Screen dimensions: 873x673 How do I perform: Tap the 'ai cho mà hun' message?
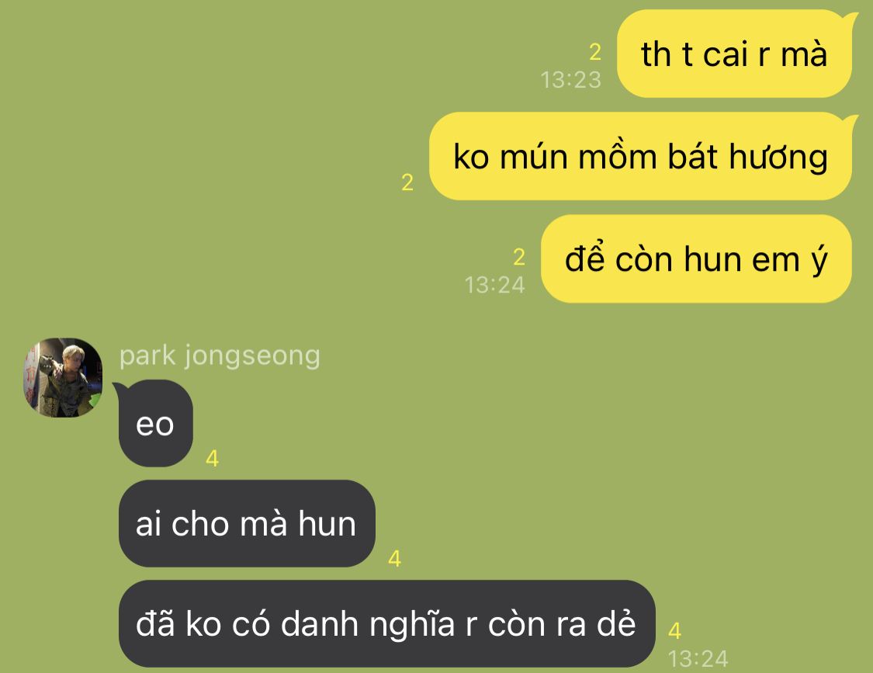[x=247, y=524]
